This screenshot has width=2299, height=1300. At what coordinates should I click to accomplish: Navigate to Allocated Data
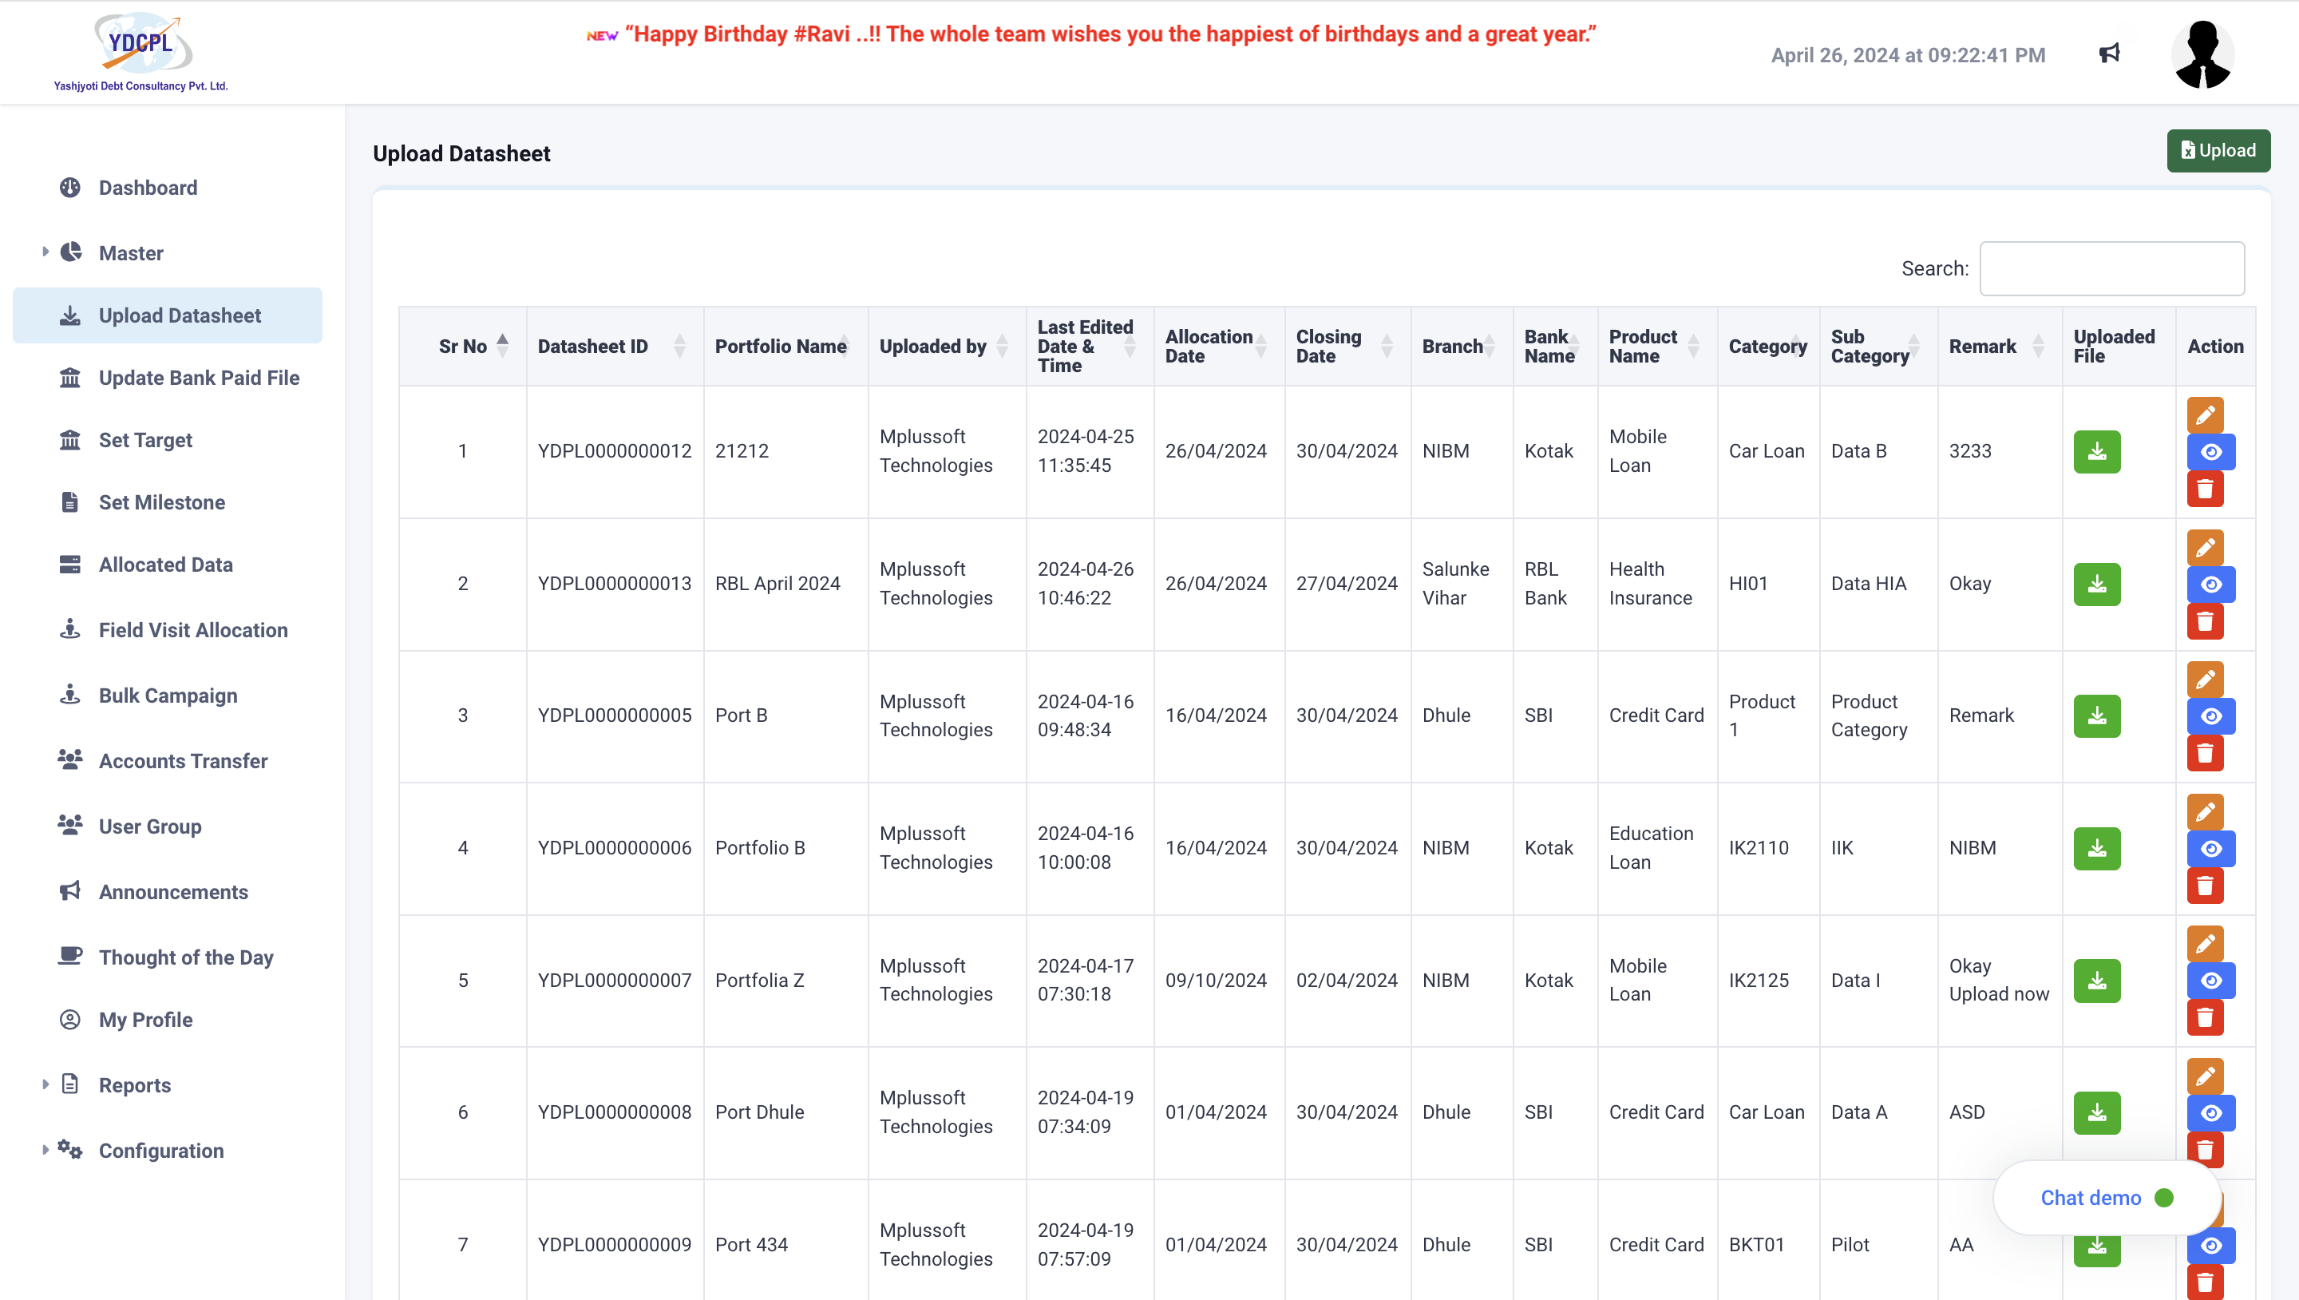(166, 565)
